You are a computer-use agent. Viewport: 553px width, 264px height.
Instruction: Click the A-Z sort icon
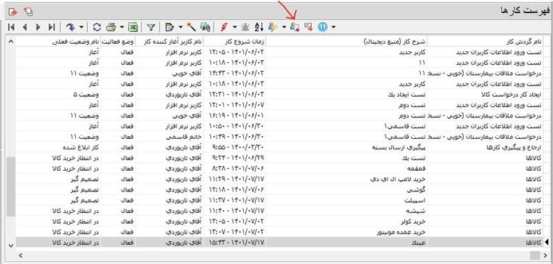(x=259, y=27)
